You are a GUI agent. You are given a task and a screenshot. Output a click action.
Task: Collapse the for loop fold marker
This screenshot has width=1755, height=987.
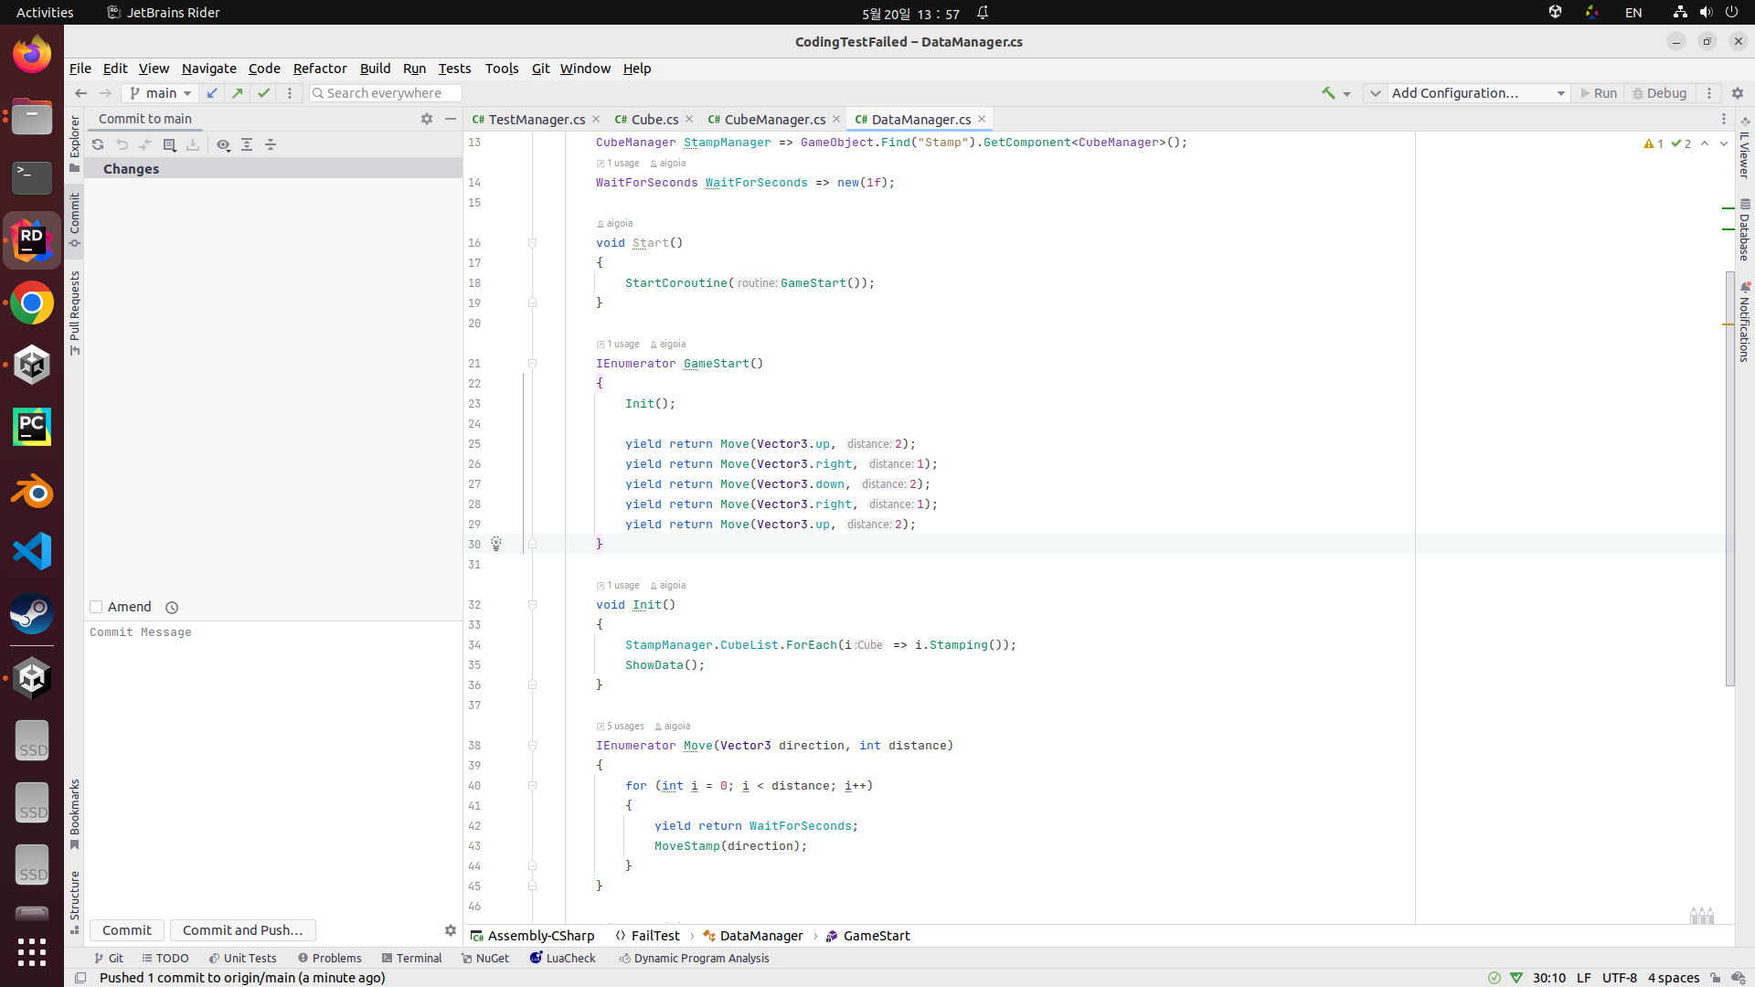[x=532, y=786]
